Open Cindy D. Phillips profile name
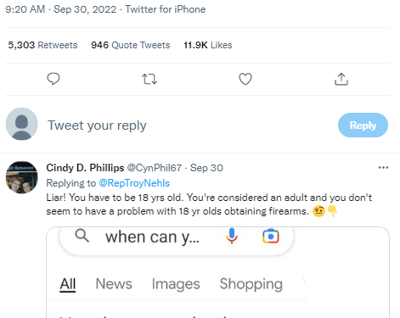The width and height of the screenshot is (400, 318). click(85, 168)
